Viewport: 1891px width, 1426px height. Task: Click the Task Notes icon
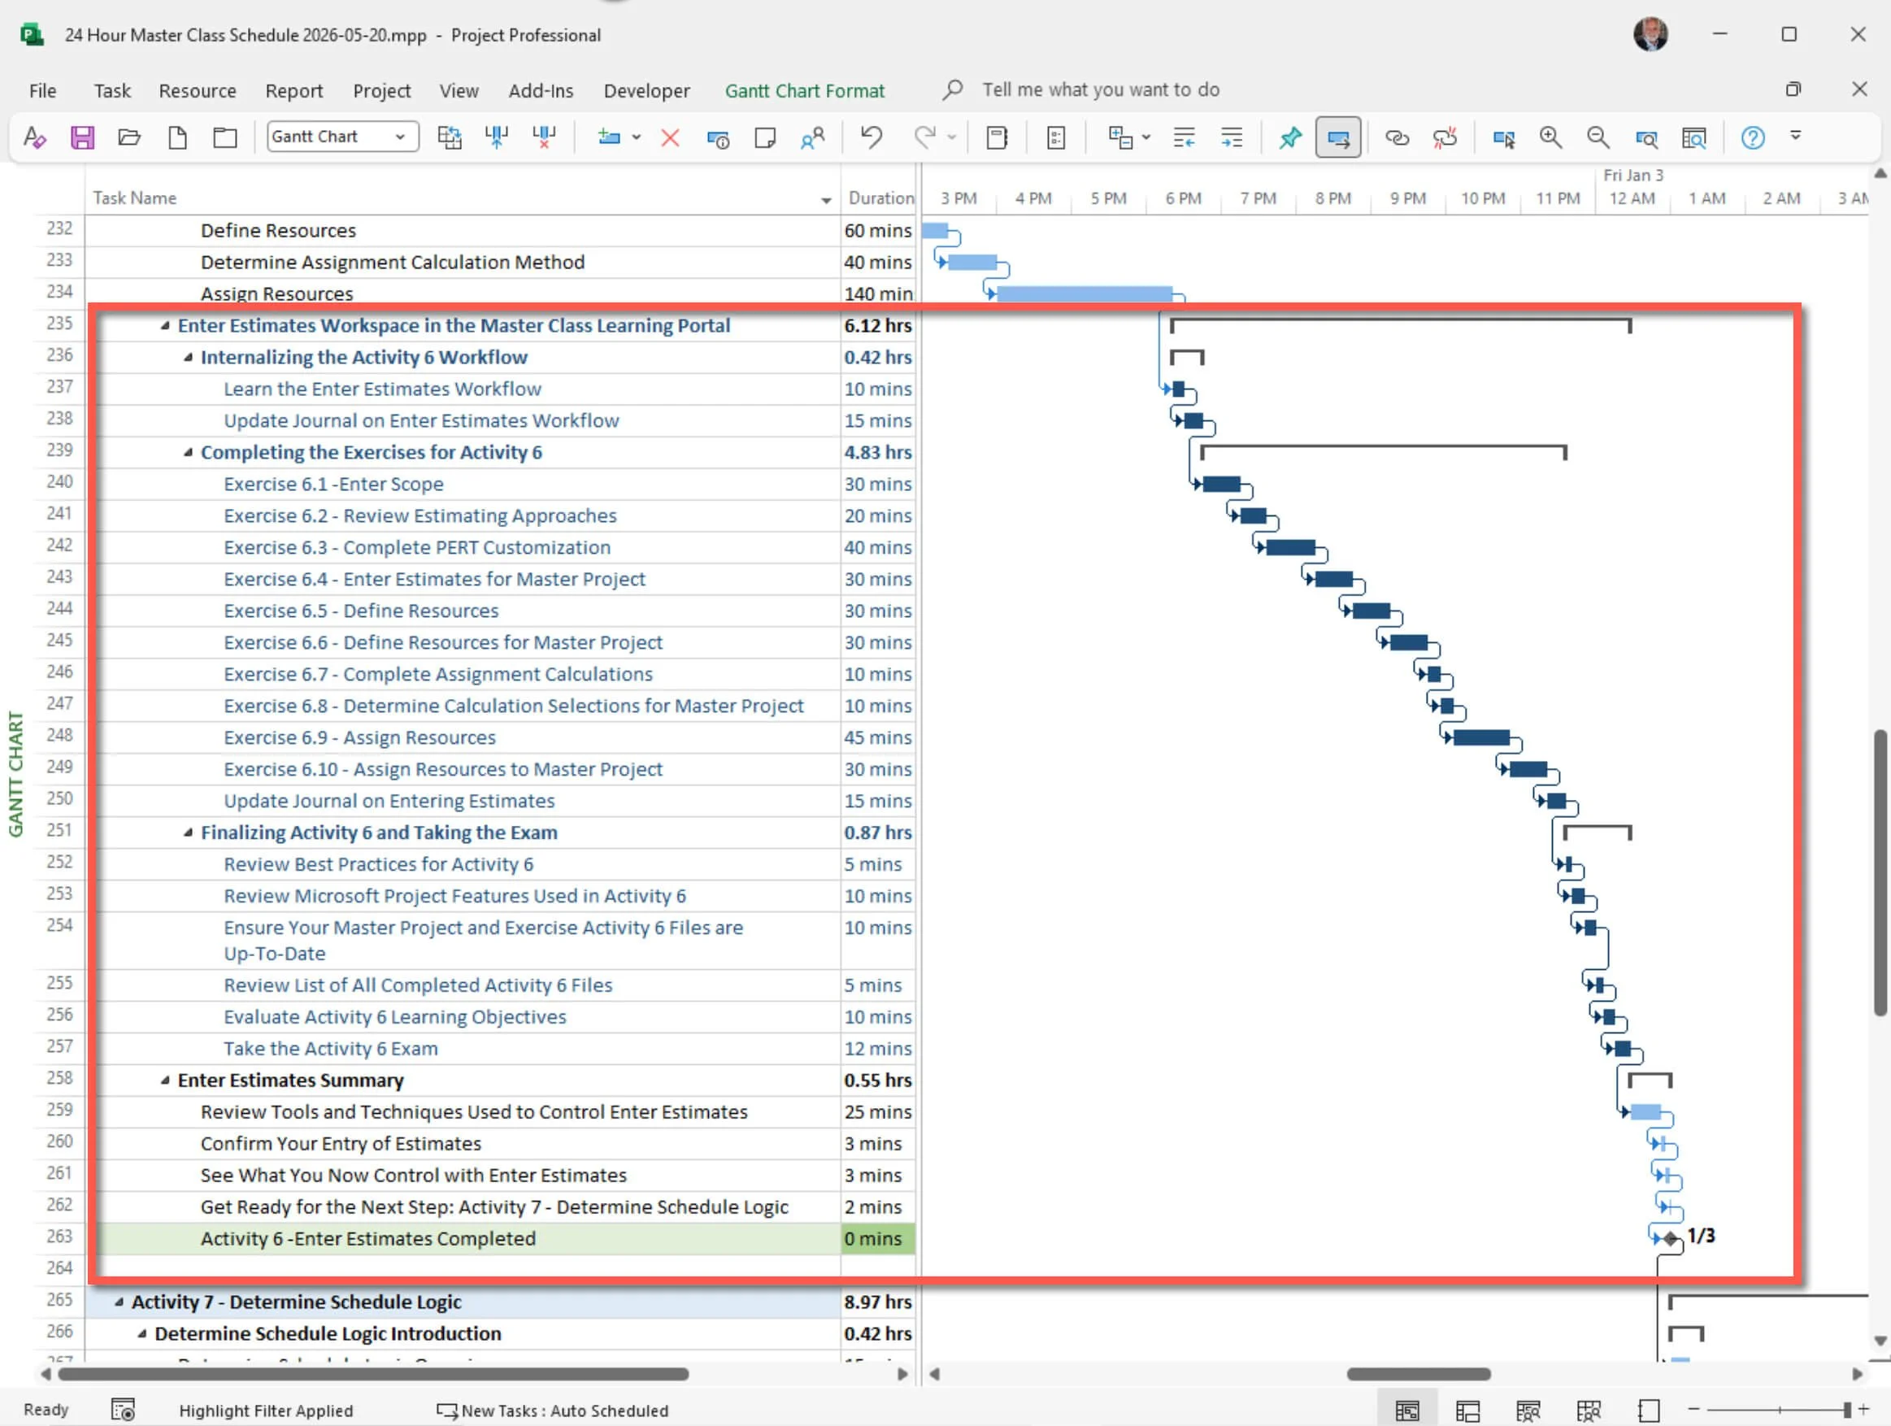[765, 137]
